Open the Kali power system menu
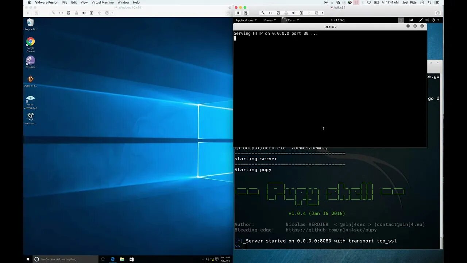The image size is (467, 263). (x=435, y=20)
